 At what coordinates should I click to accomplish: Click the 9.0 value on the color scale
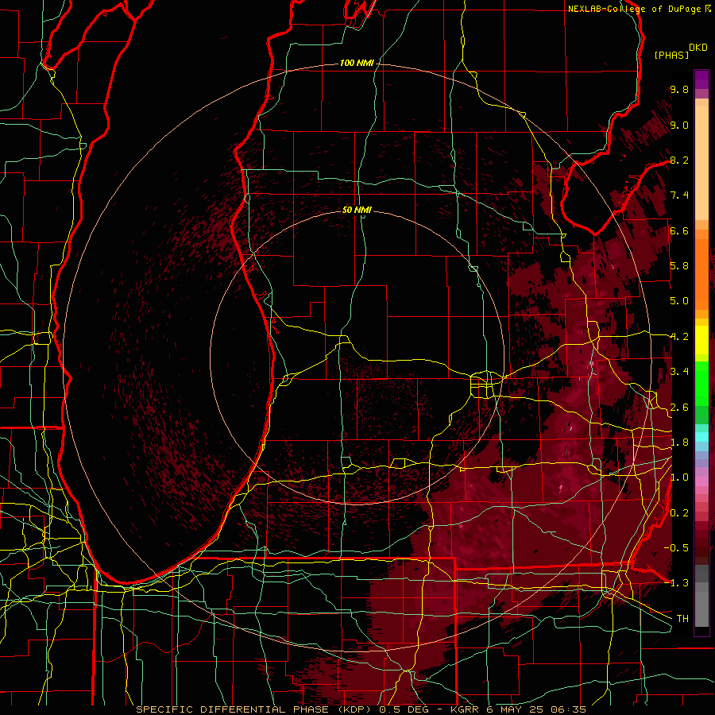pos(679,125)
